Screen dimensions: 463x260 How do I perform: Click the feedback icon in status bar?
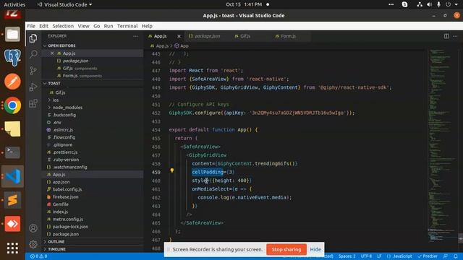(x=446, y=256)
